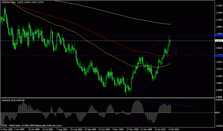Click the 1.0200 price axis label
The image size is (223, 131).
219,76
